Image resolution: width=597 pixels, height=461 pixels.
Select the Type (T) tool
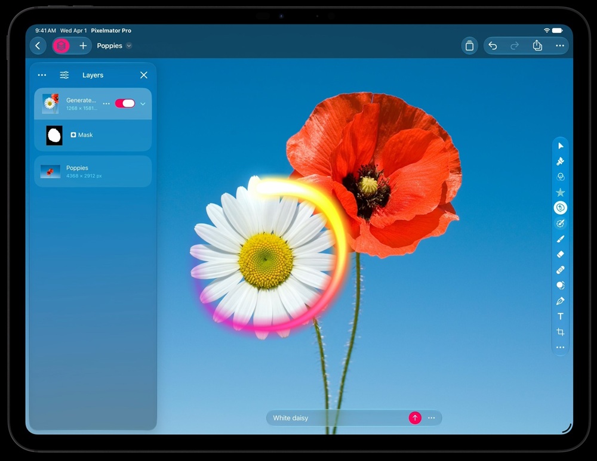[561, 317]
